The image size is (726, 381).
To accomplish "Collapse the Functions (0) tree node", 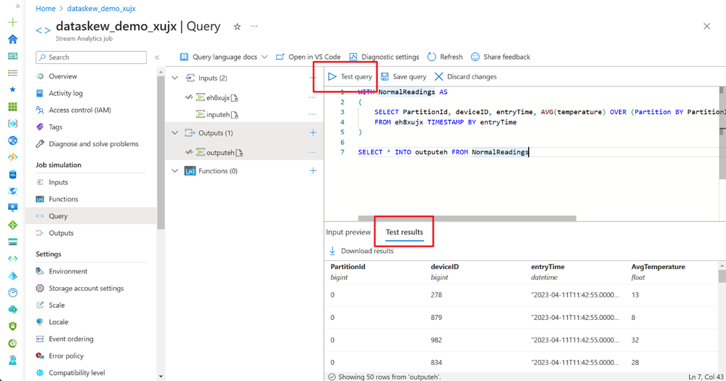I will [175, 171].
